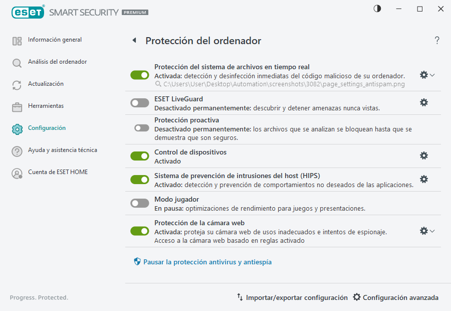This screenshot has height=311, width=451.
Task: Select the Actualización sync icon
Action: (17, 84)
